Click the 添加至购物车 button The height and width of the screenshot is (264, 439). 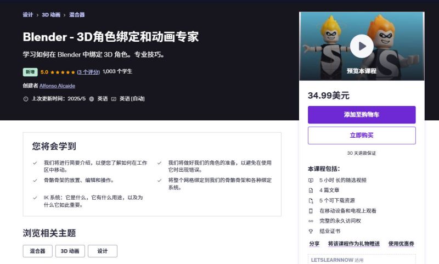tap(362, 115)
